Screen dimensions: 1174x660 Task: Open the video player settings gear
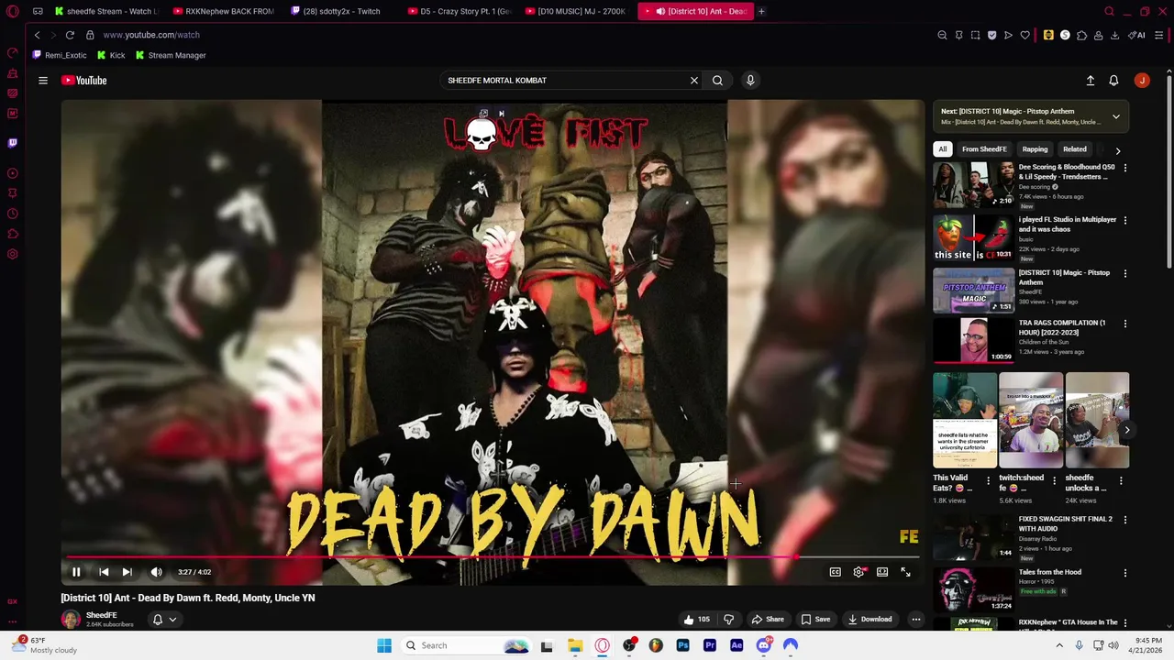[x=858, y=572]
